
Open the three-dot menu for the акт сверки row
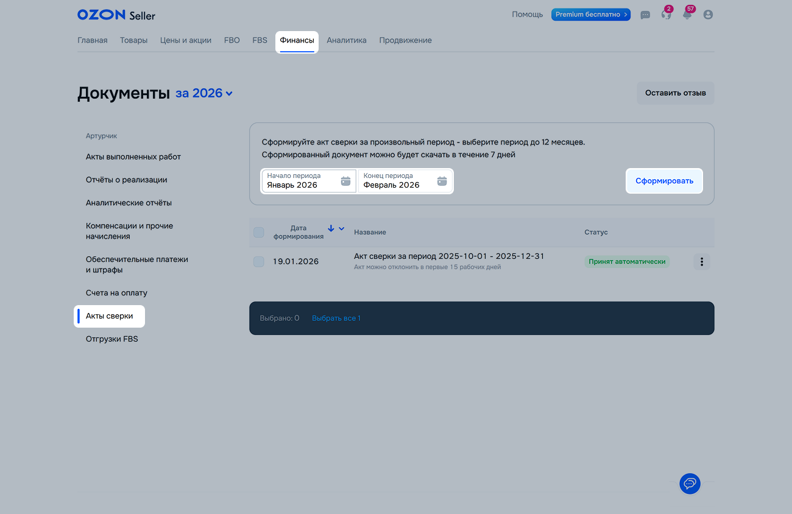(701, 262)
